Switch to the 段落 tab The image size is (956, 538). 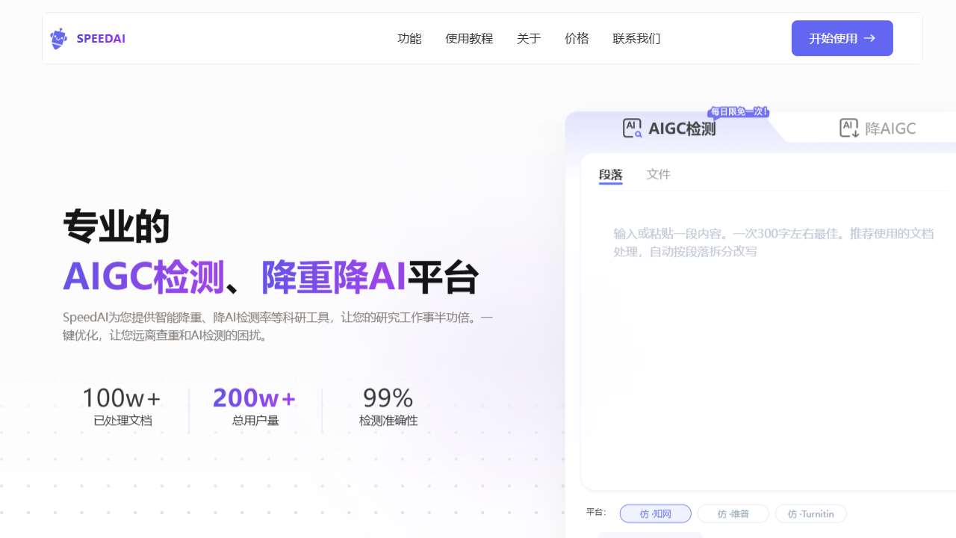coord(611,174)
